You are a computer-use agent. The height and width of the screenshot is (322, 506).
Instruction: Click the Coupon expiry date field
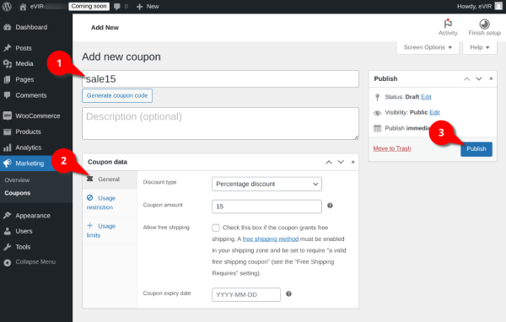click(246, 294)
